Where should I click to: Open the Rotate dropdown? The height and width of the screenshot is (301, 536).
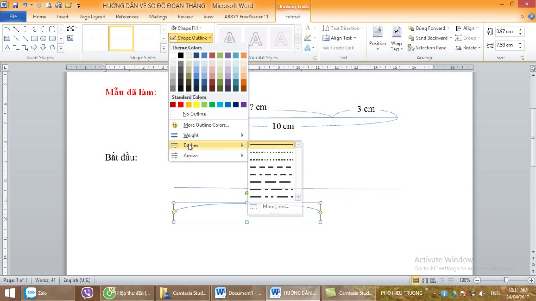(467, 48)
